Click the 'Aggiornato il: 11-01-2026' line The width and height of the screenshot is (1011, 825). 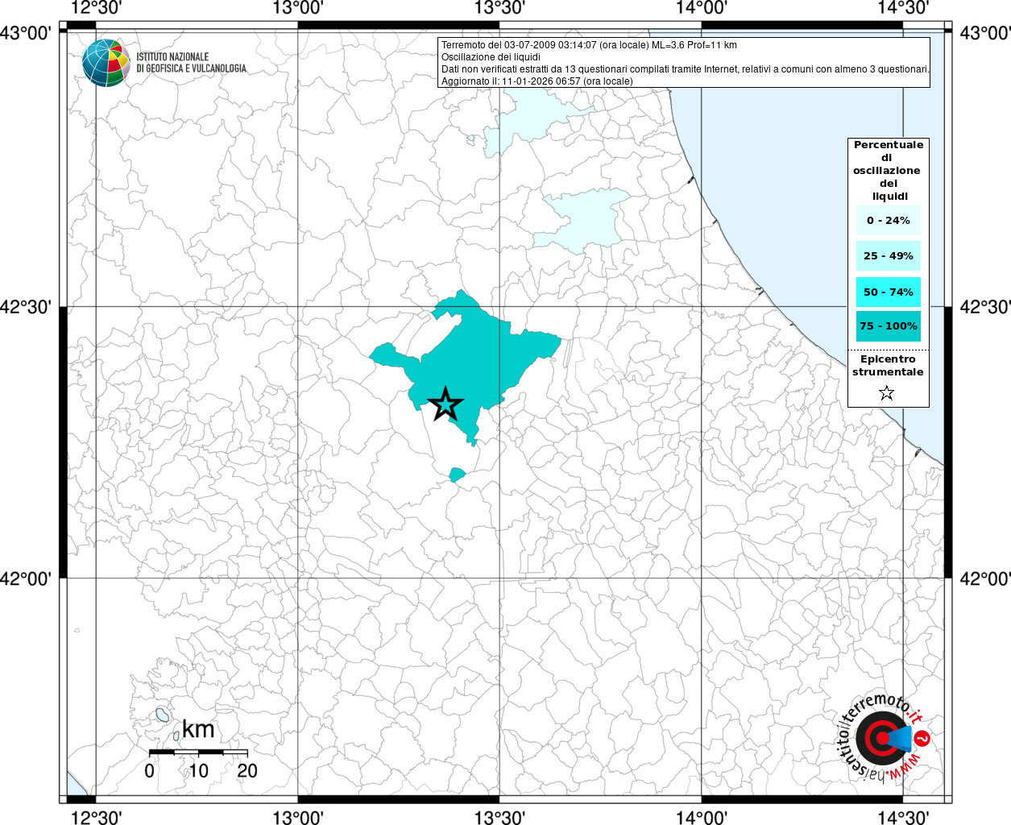coord(537,81)
